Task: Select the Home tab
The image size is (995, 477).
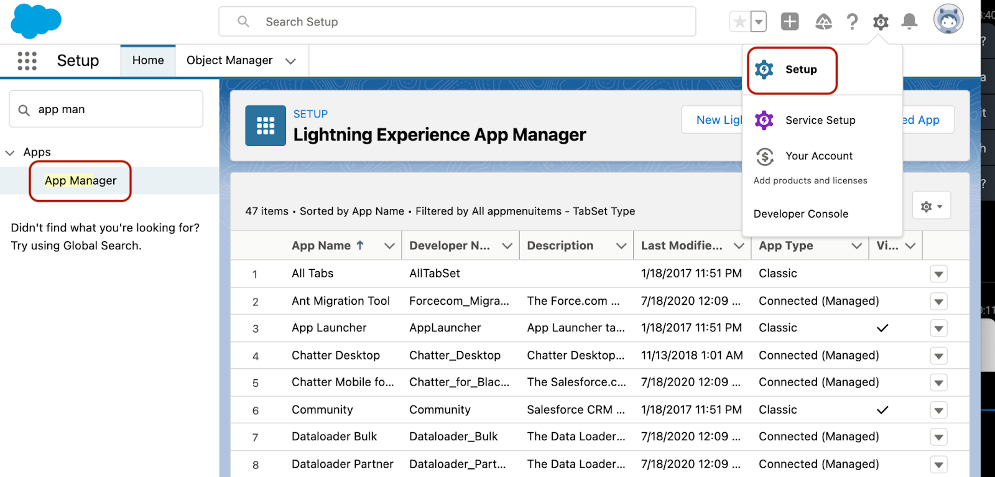Action: pos(148,60)
